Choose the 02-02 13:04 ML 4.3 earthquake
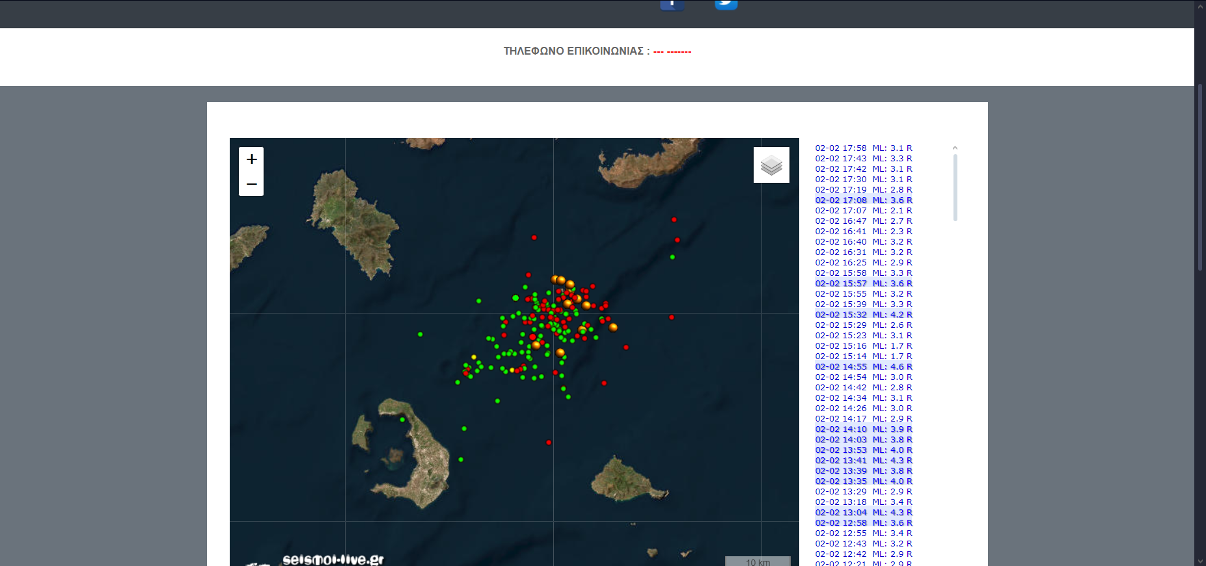This screenshot has height=566, width=1206. pos(864,513)
